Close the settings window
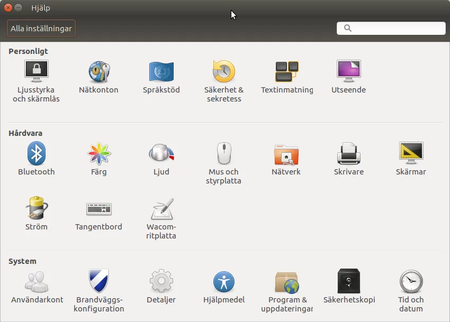450x322 pixels. point(8,8)
